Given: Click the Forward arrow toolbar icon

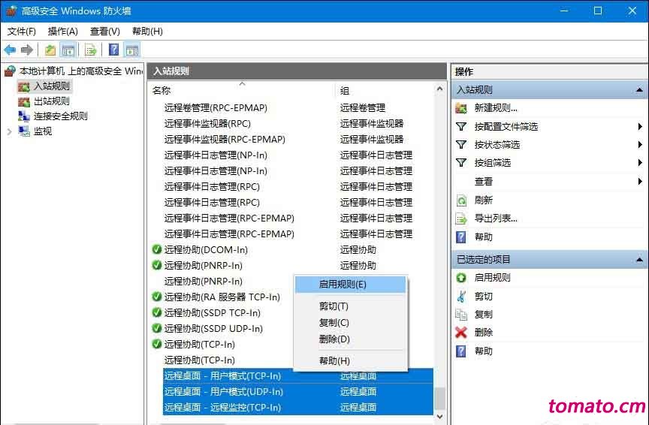Looking at the screenshot, I should tap(27, 50).
